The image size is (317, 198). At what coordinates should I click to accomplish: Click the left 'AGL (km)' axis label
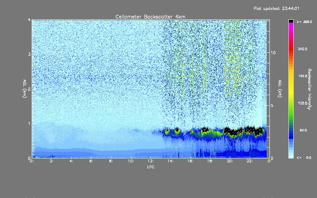point(25,89)
